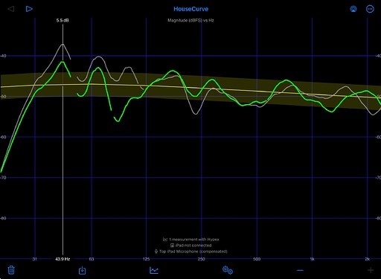This screenshot has height=279, width=381.
Task: Click the 63 Hz axis label
Action: coord(92,259)
